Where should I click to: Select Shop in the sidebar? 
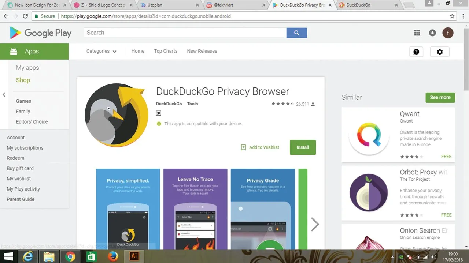pyautogui.click(x=23, y=80)
